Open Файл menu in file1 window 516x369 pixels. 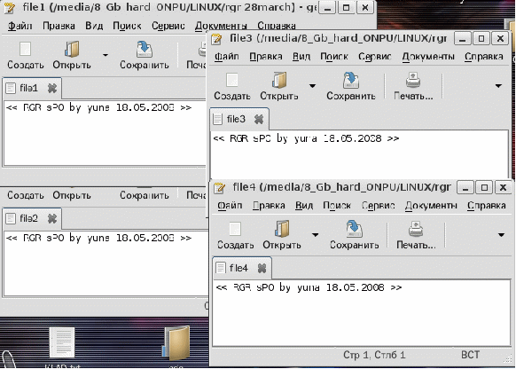(20, 26)
